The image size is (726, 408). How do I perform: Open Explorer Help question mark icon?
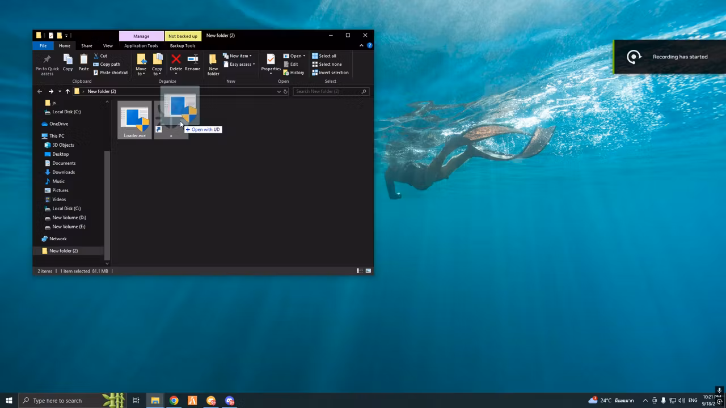click(x=369, y=45)
